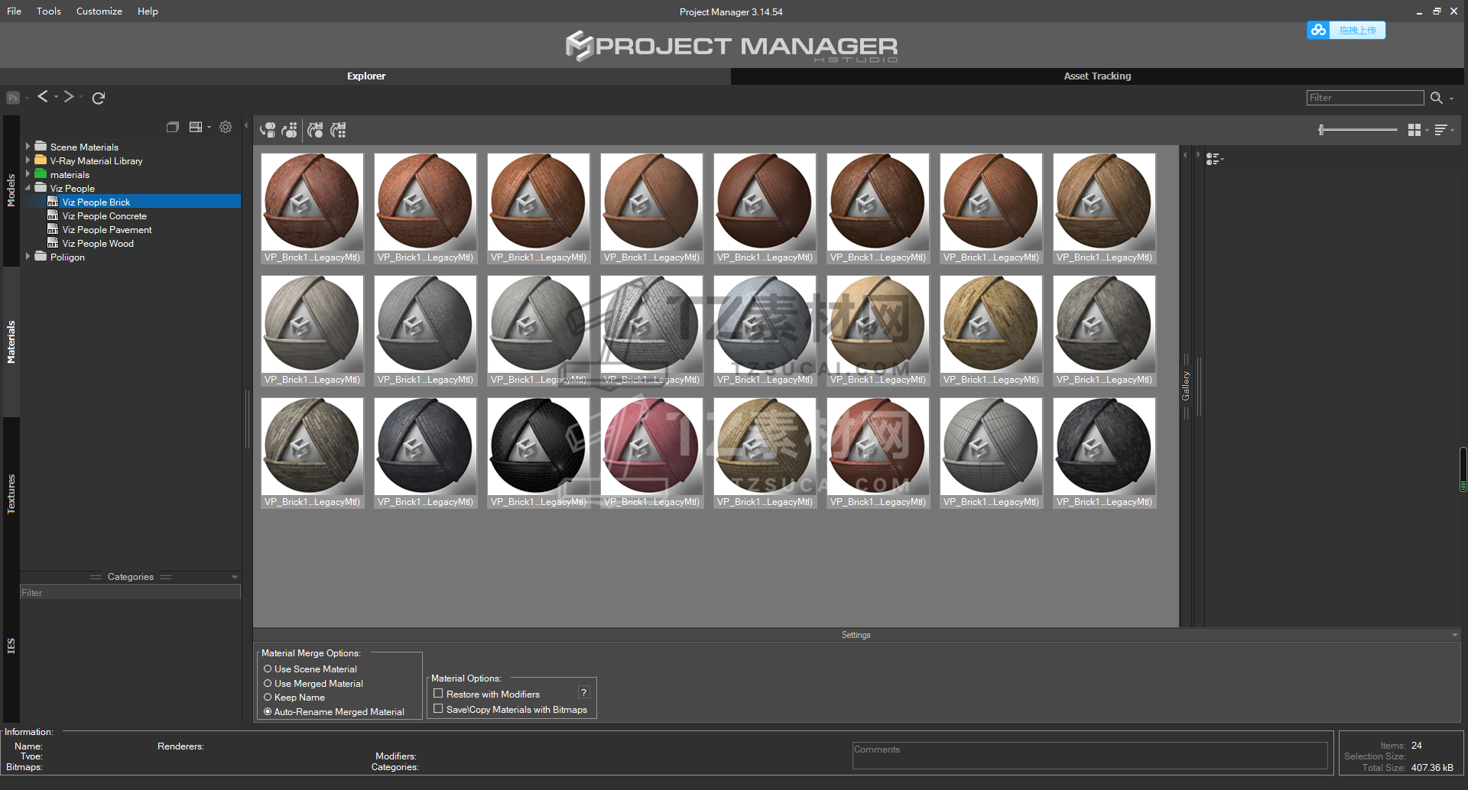Click the Comments text box

coord(1090,756)
